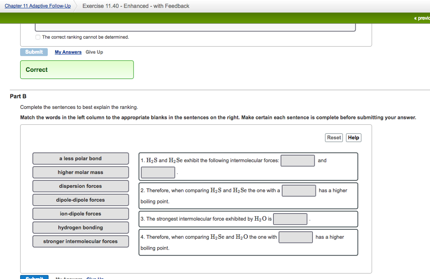Choose the 'dipole-dipole forces' tile

pyautogui.click(x=81, y=200)
